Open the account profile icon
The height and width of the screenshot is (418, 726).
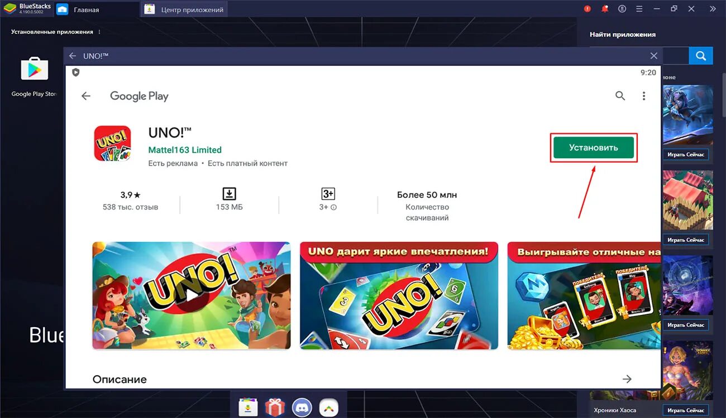click(x=622, y=9)
